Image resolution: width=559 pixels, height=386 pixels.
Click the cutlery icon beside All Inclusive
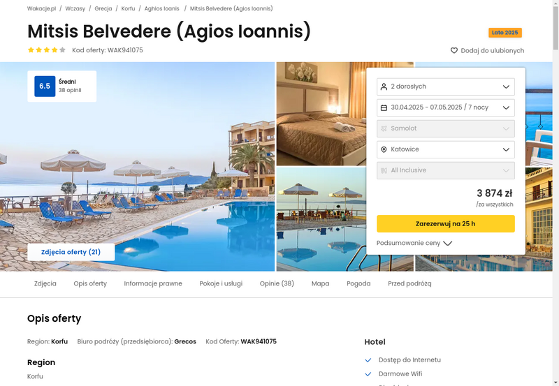[x=384, y=170]
